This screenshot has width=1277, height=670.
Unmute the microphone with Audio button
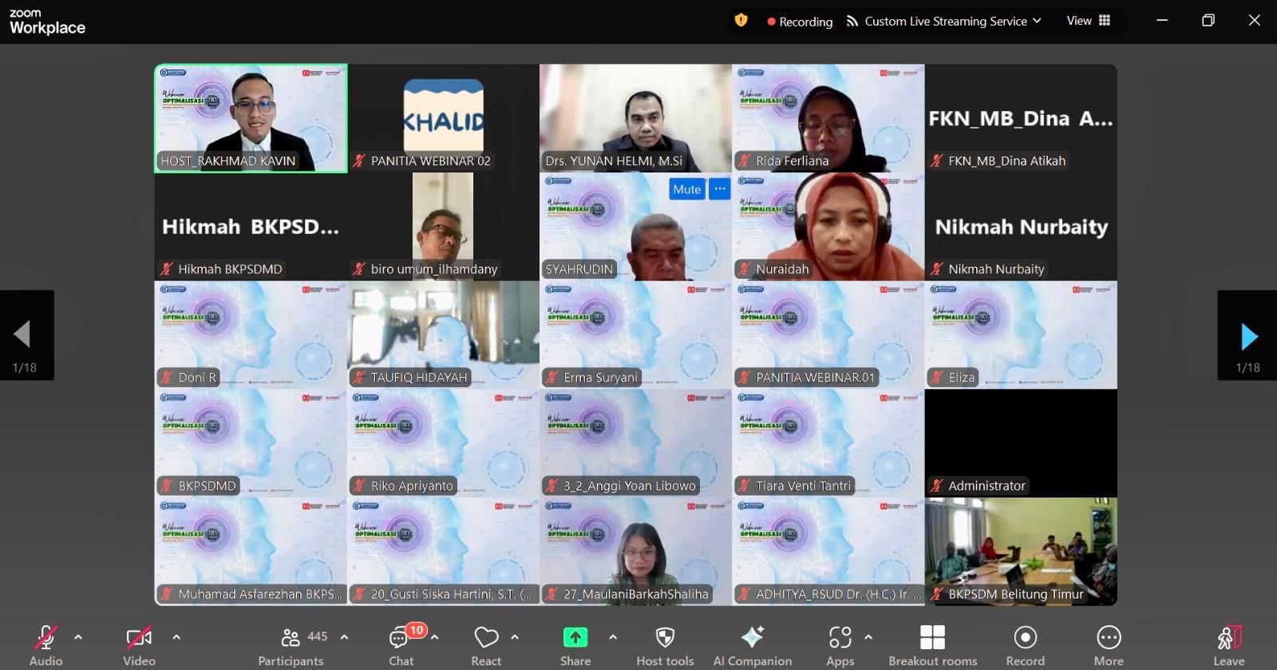(x=45, y=645)
